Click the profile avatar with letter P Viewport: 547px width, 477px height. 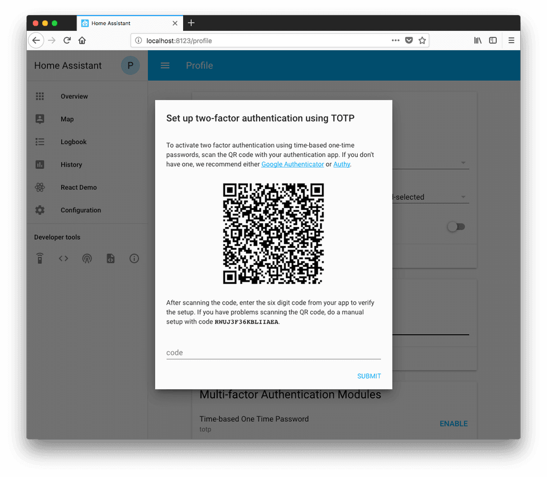130,65
